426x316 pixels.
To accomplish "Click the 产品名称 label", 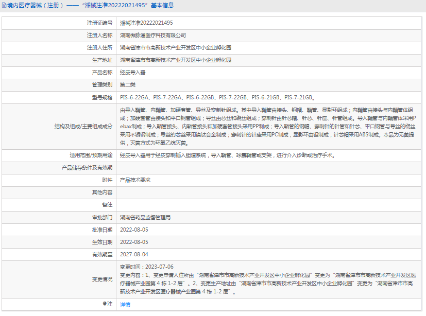I will tap(102, 73).
